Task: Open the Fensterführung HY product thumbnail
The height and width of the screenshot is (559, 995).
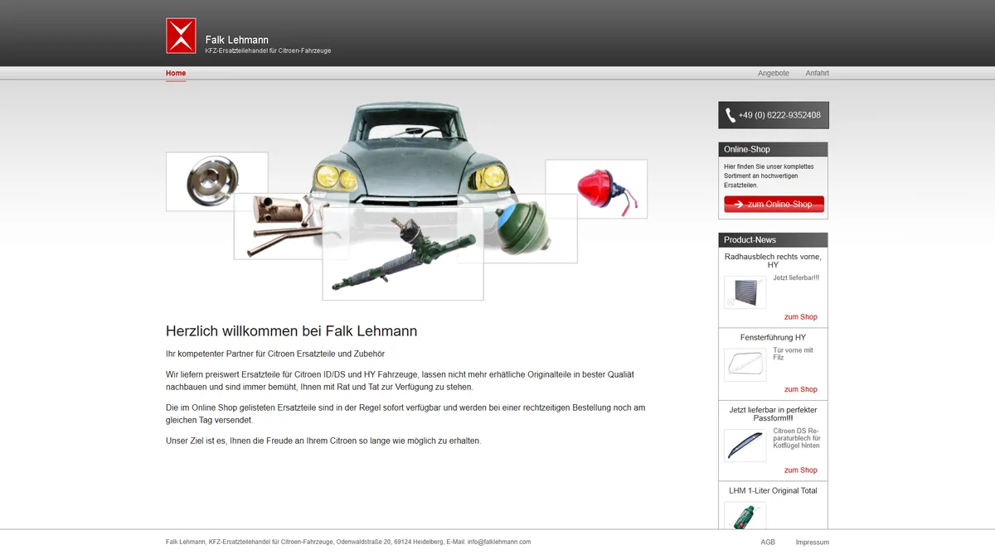Action: coord(745,364)
